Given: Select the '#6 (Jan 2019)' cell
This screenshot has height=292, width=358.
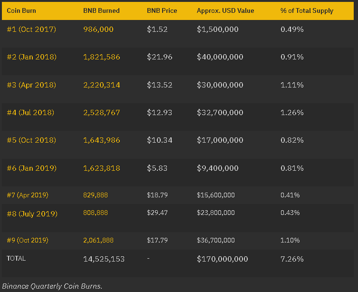Looking at the screenshot, I should 31,168.
